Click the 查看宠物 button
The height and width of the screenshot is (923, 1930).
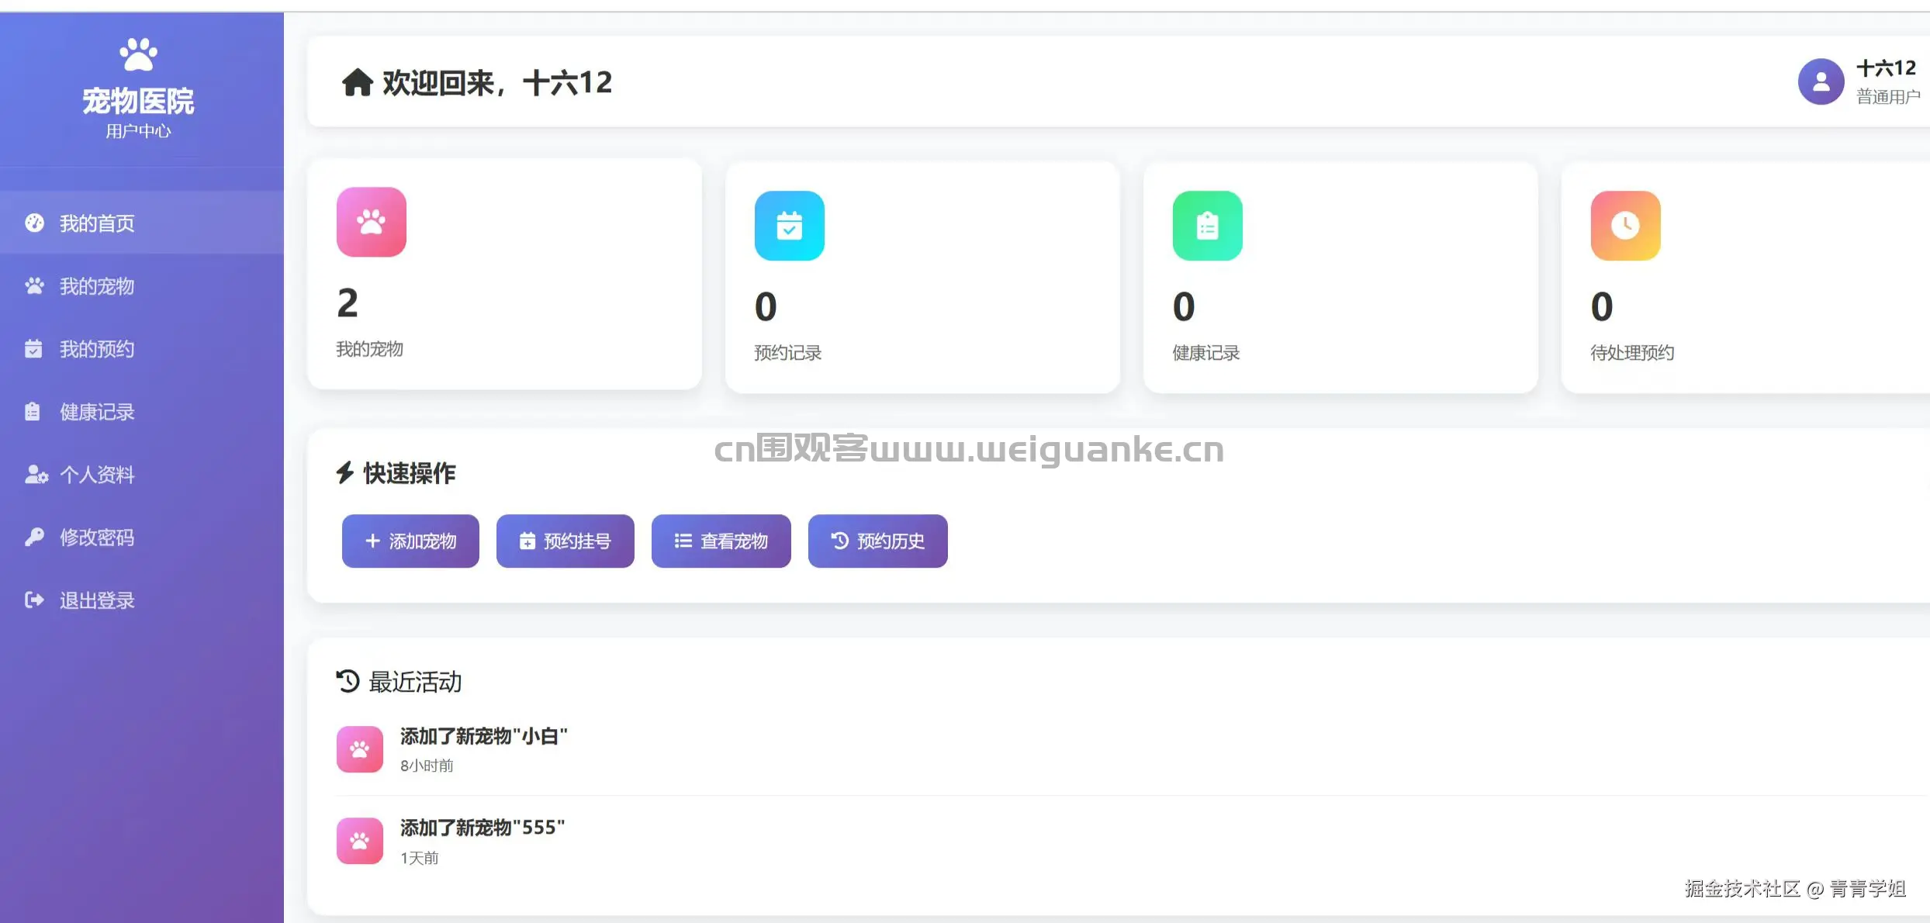(721, 541)
